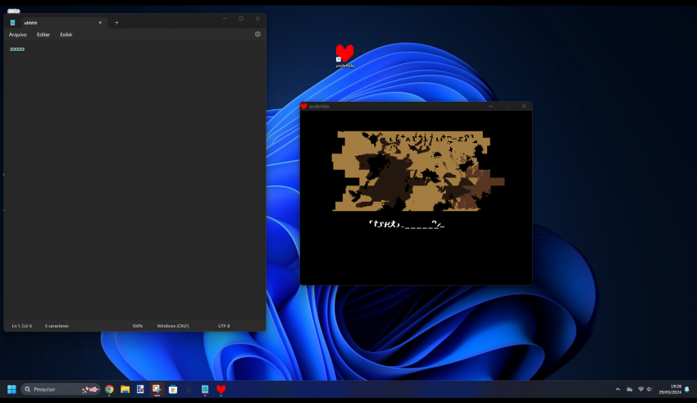
Task: Click the Ln 1, Col 6 status entry
Action: 22,326
